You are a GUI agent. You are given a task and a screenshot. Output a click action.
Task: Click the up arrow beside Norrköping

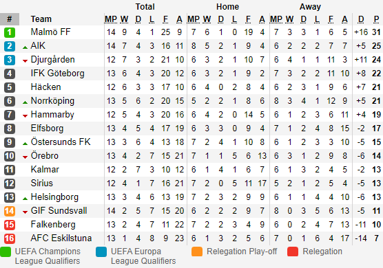point(25,102)
